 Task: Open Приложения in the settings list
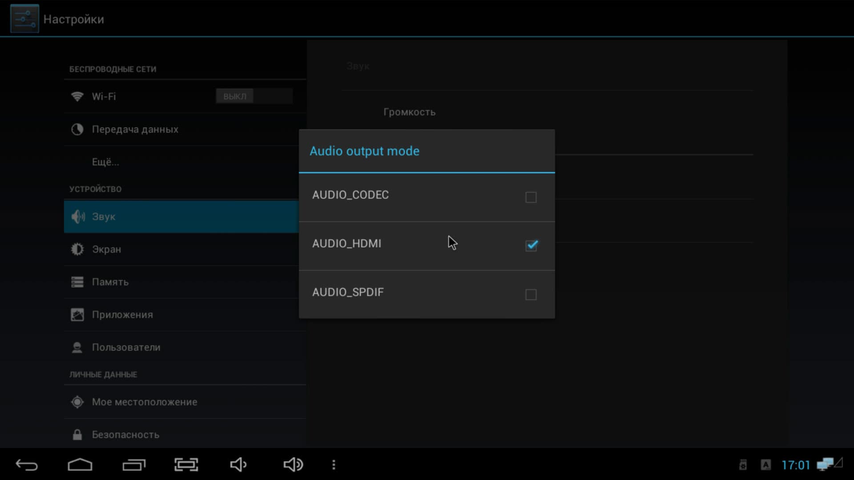(x=122, y=315)
